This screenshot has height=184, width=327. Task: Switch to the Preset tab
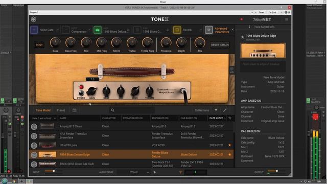pyautogui.click(x=61, y=110)
